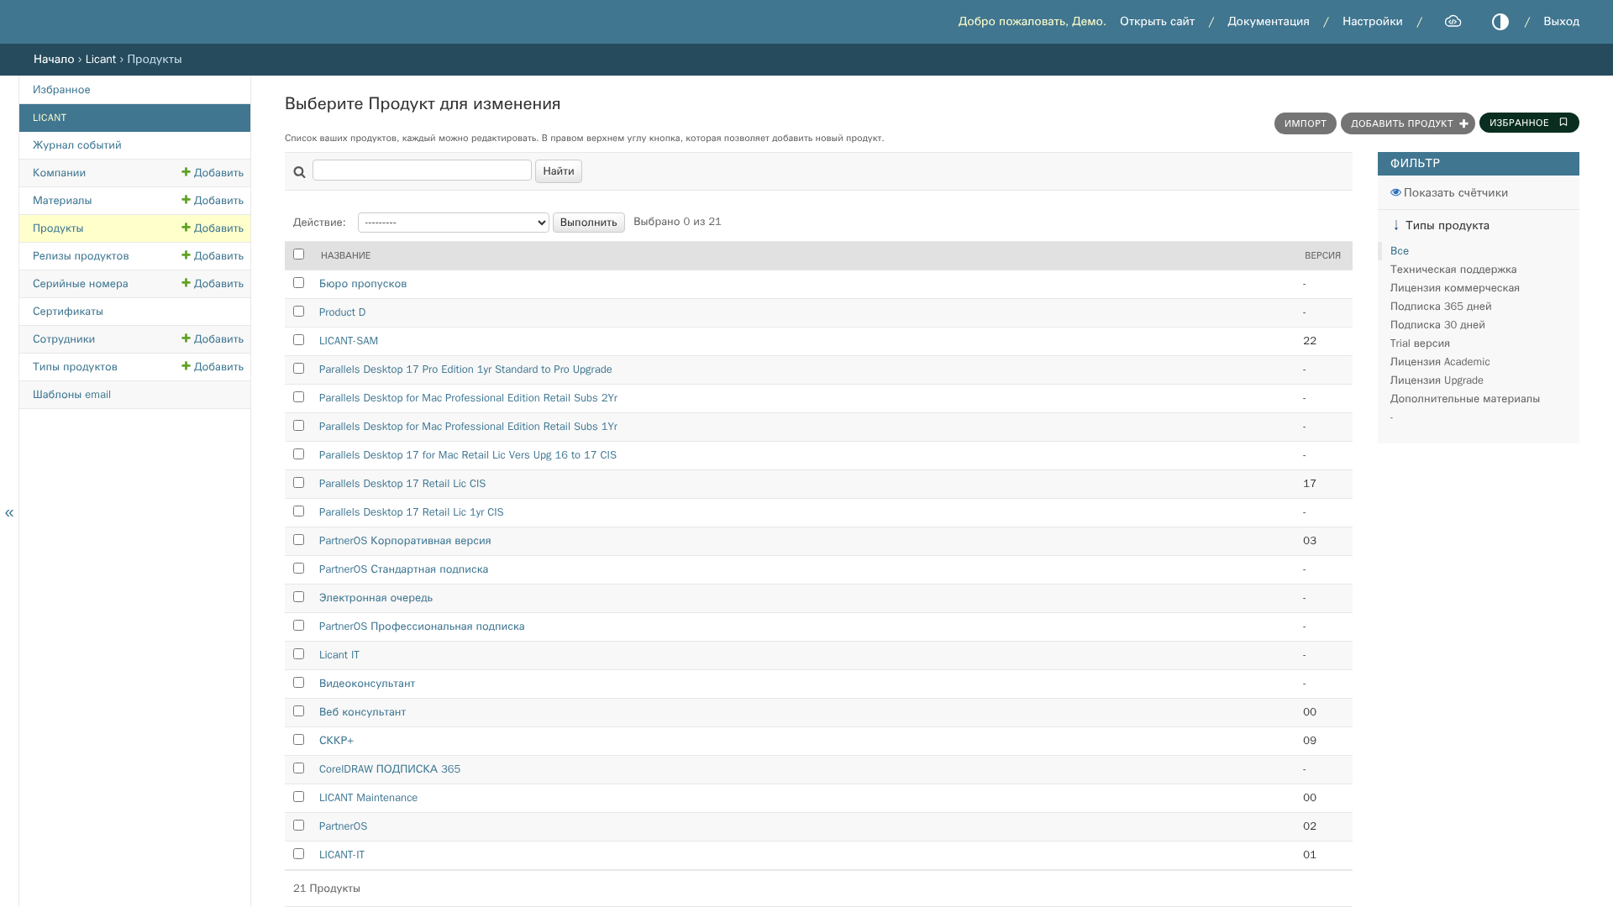Click plus icon on Добавить продукт button

coord(1463,123)
